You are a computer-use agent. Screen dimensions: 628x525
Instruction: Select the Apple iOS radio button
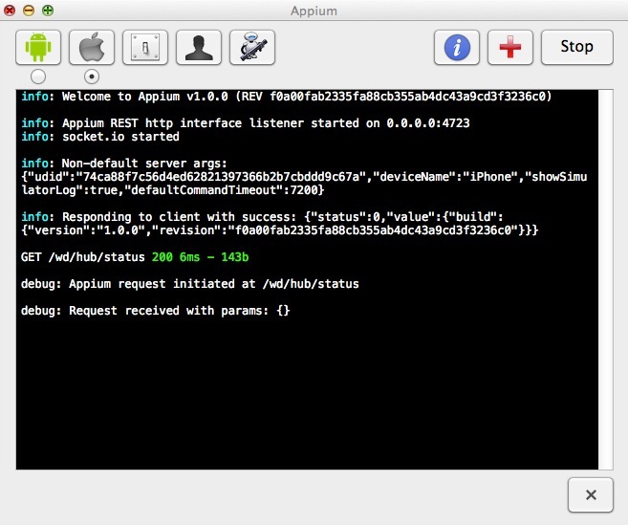pos(92,76)
